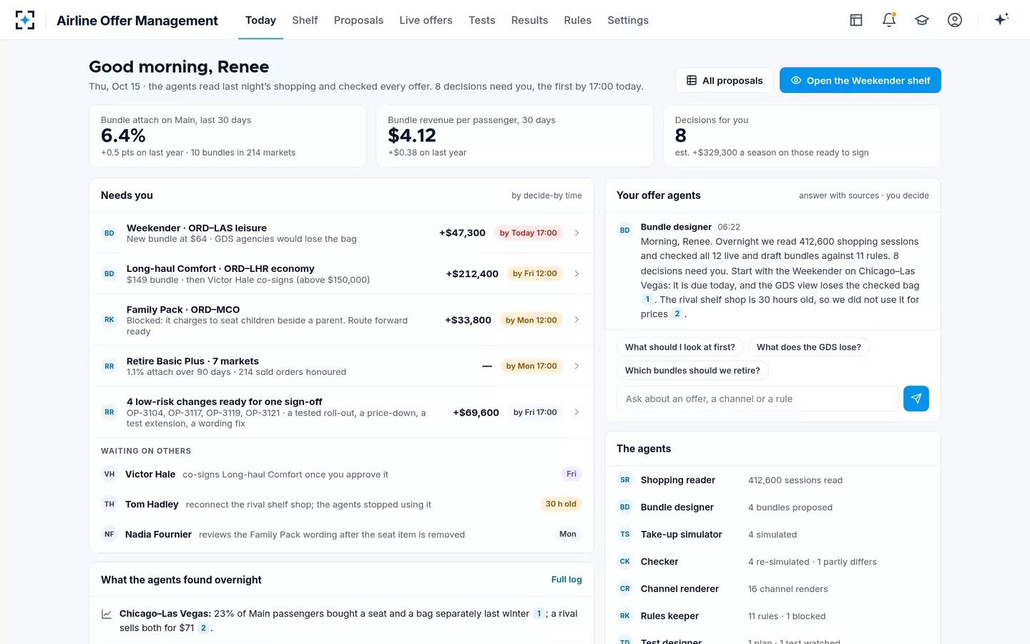The image size is (1030, 644).
Task: Click the chart icon beside Chicago–Las Vegas finding
Action: 107,614
